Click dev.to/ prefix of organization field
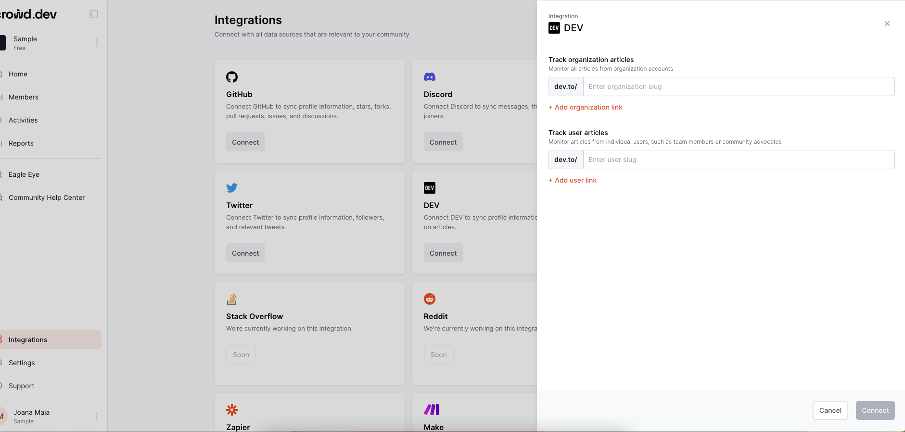 tap(566, 86)
